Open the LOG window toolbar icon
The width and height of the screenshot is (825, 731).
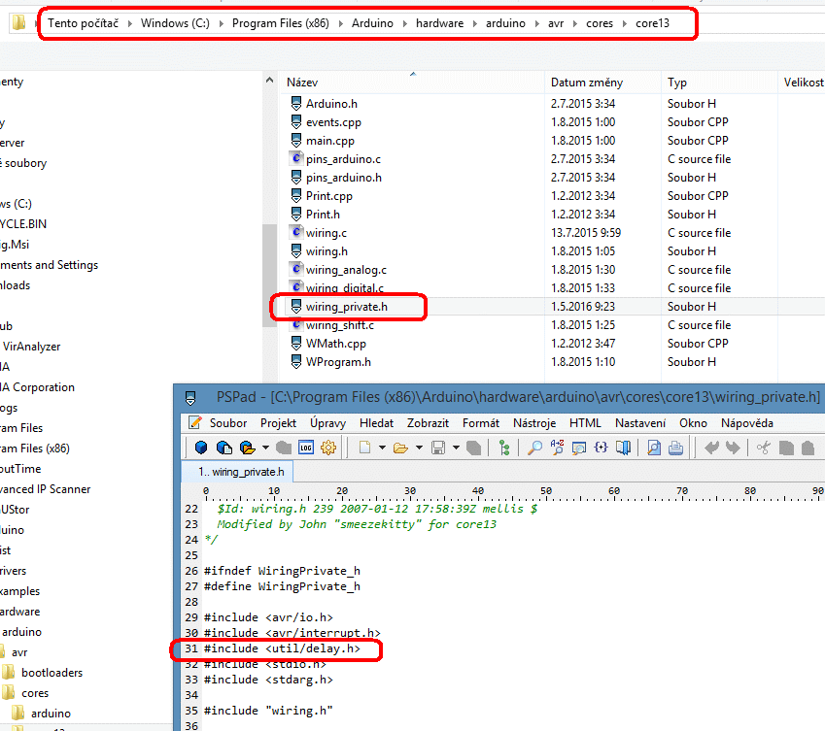(306, 448)
